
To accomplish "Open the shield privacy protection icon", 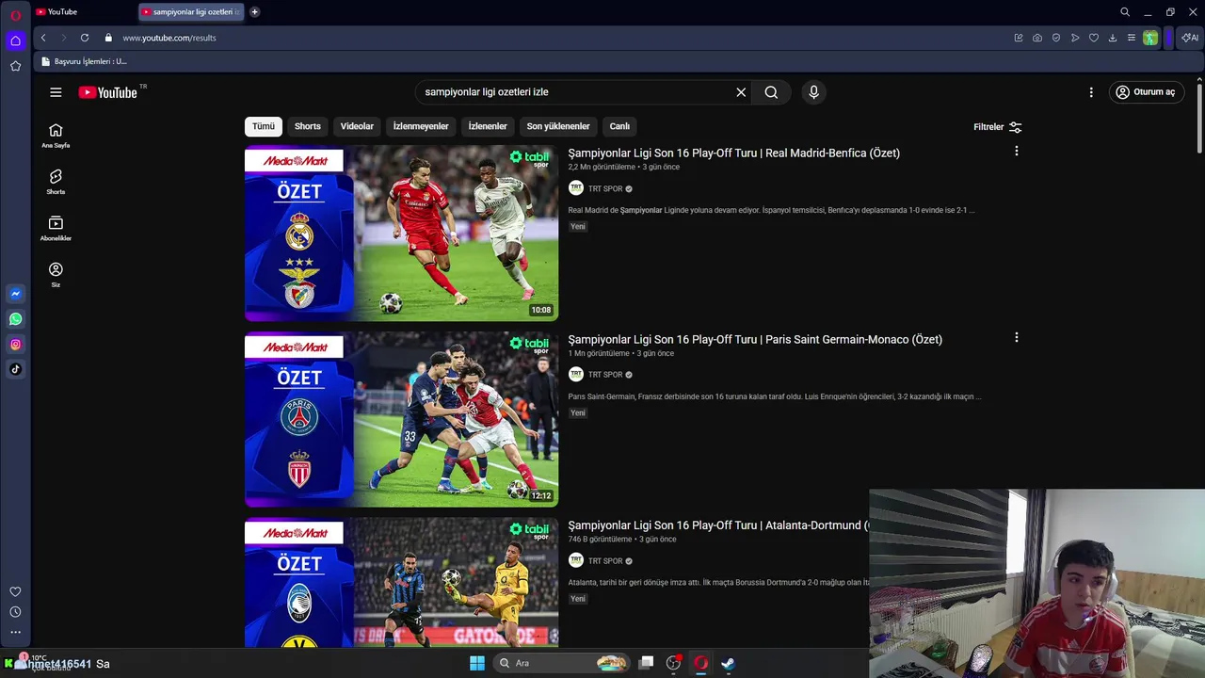I will pyautogui.click(x=1056, y=38).
